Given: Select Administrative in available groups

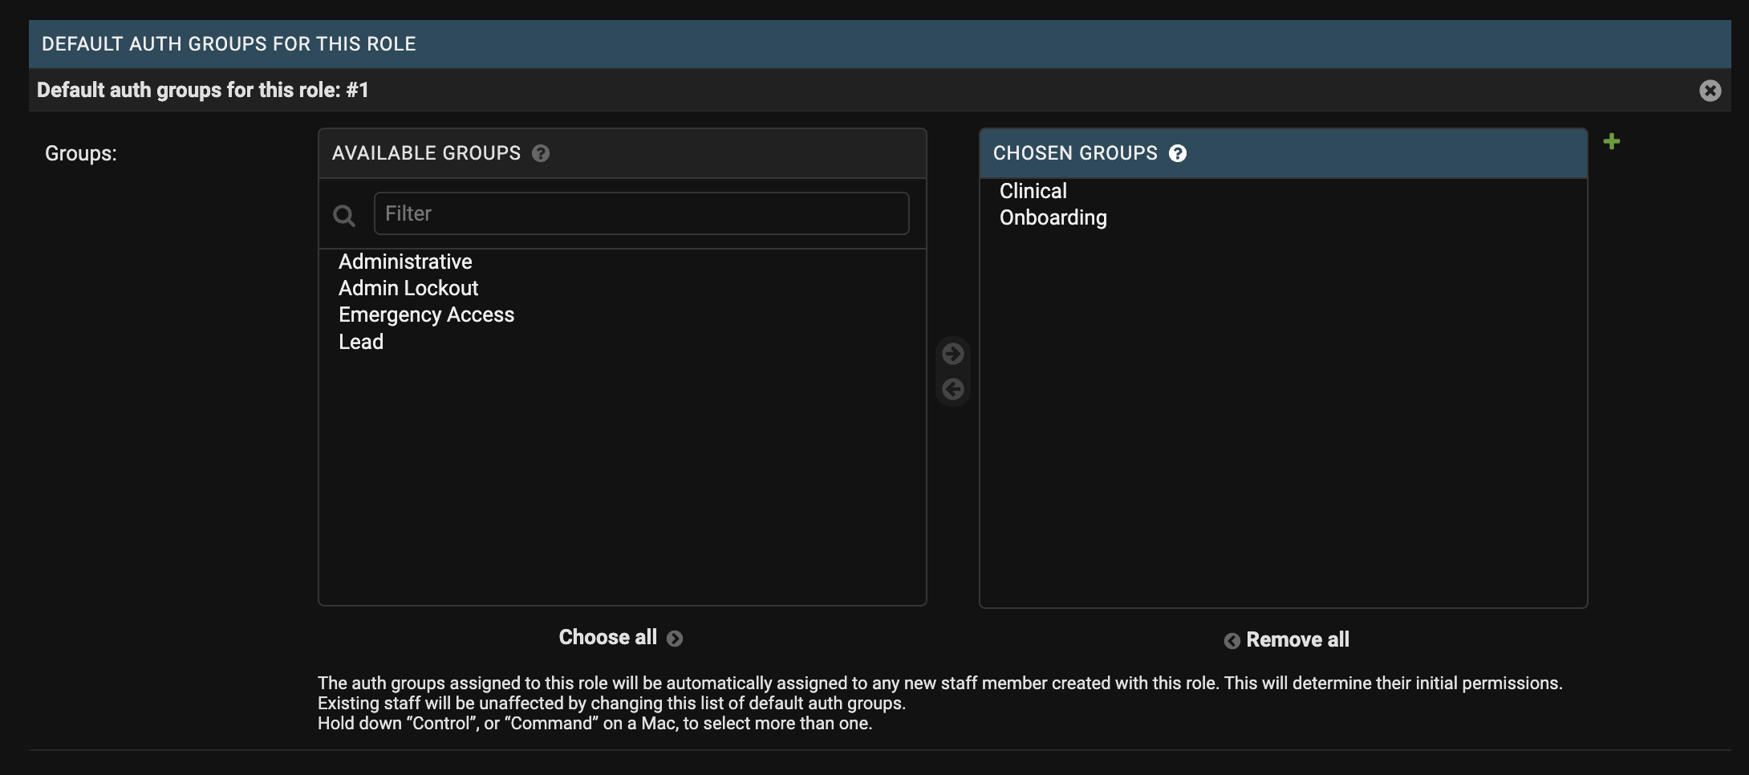Looking at the screenshot, I should [x=405, y=262].
